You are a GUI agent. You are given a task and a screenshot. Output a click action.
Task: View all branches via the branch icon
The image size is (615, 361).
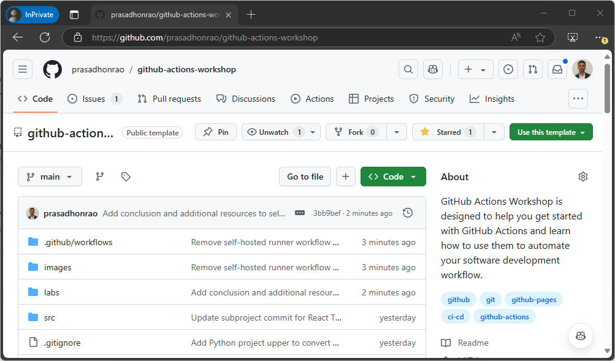click(x=99, y=177)
